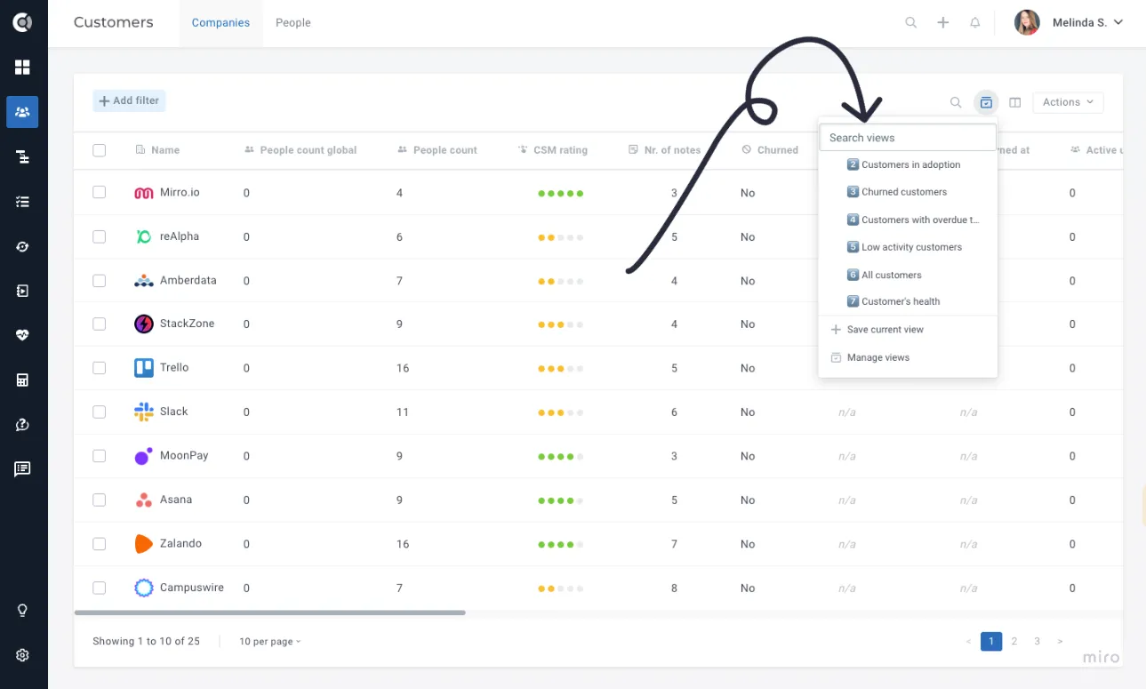Image resolution: width=1146 pixels, height=689 pixels.
Task: Sort by the CSM rating column header
Action: pyautogui.click(x=552, y=150)
